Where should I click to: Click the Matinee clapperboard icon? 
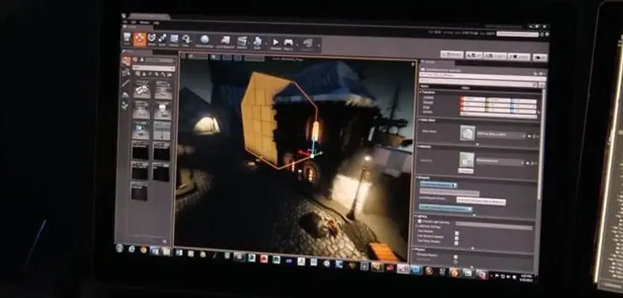coord(242,42)
